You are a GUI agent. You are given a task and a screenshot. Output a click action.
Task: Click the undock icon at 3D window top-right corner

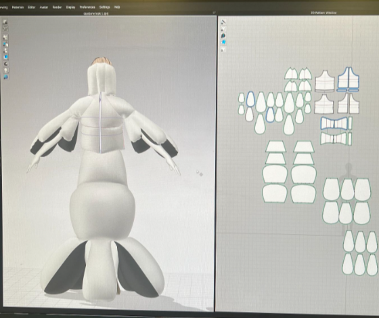(214, 12)
